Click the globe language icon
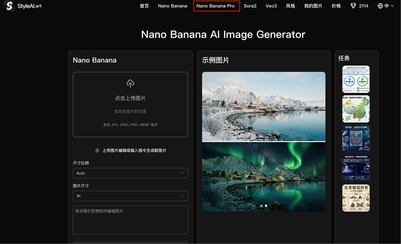Screen dimensions: 401x244 click(x=380, y=6)
